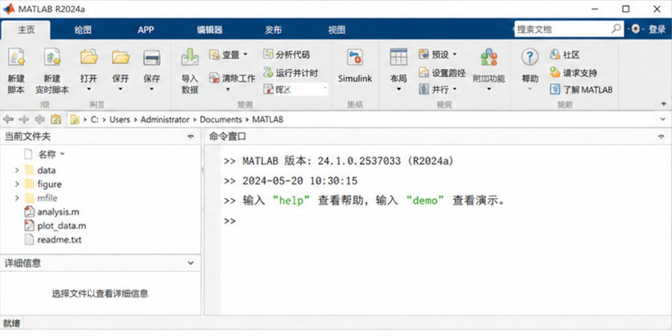Open the 布局 layout icon

click(399, 57)
